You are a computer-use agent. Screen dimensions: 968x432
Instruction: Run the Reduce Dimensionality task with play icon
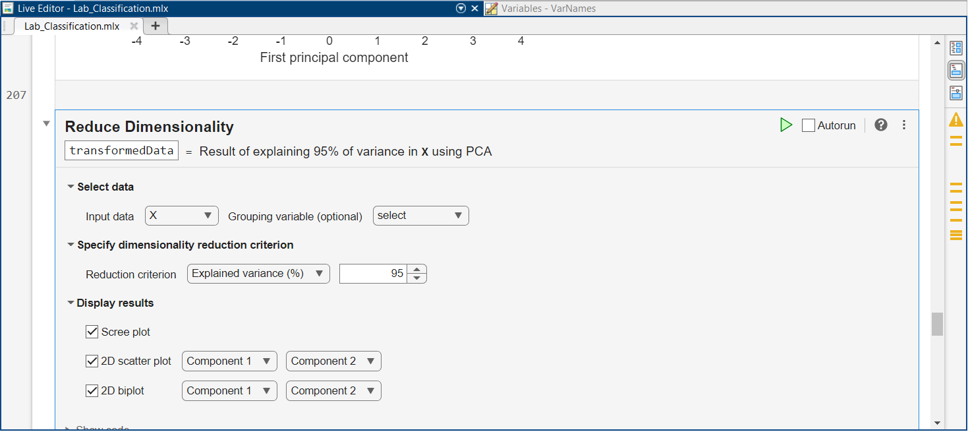tap(785, 125)
